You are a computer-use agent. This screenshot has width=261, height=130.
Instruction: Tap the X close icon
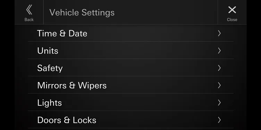[x=232, y=10]
